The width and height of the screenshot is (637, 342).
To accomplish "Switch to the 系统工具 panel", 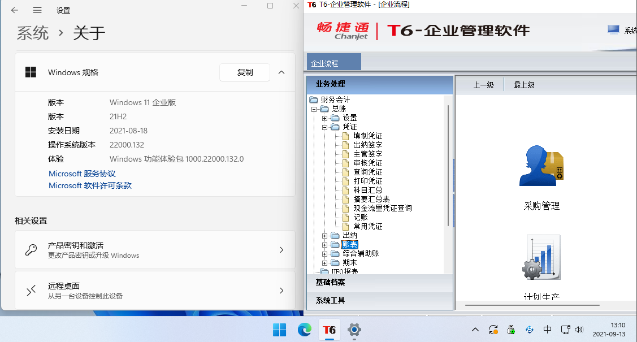I will pyautogui.click(x=380, y=300).
